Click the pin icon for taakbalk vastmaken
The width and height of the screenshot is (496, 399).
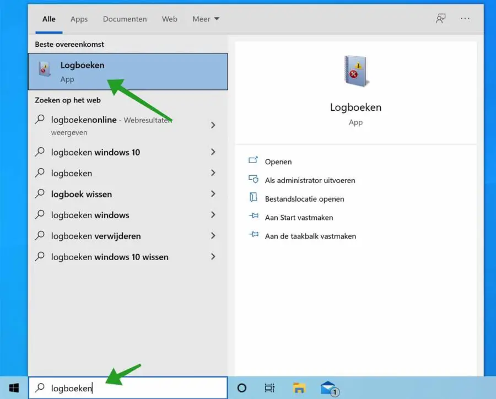(x=254, y=235)
